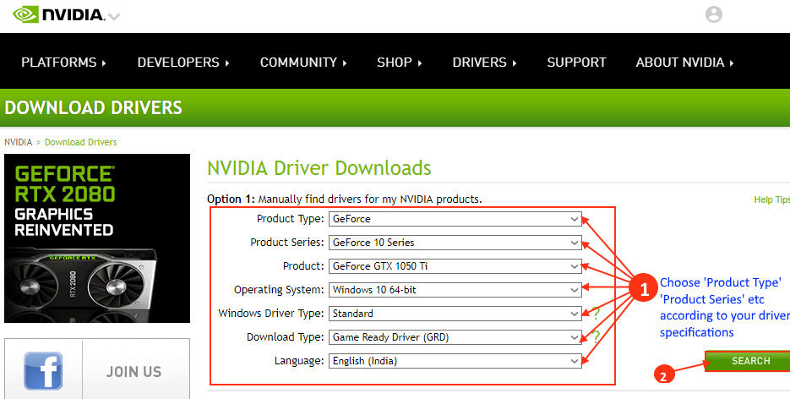Click the Windows Driver Type help question mark
The height and width of the screenshot is (399, 790).
click(596, 314)
